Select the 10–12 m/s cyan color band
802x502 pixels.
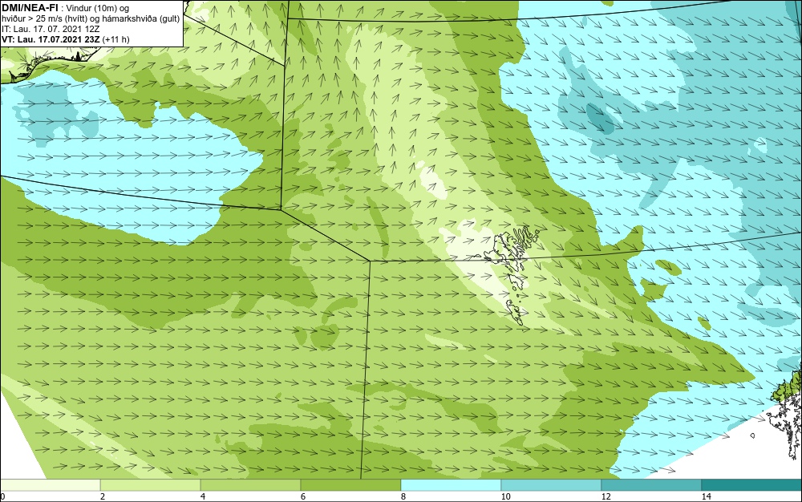(x=552, y=485)
